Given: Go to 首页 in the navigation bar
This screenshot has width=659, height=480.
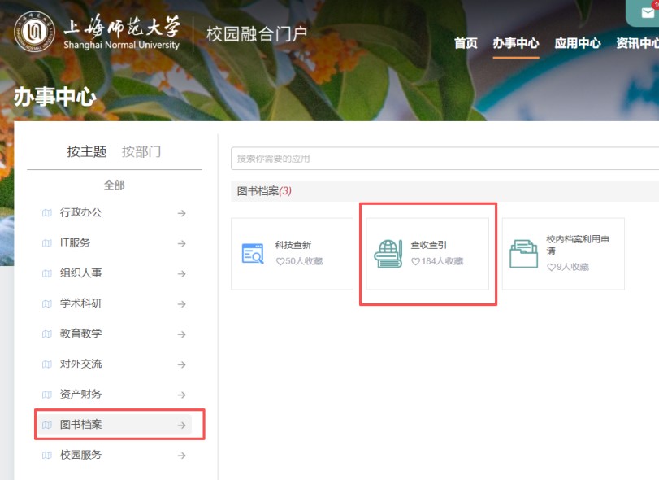Looking at the screenshot, I should pyautogui.click(x=466, y=43).
